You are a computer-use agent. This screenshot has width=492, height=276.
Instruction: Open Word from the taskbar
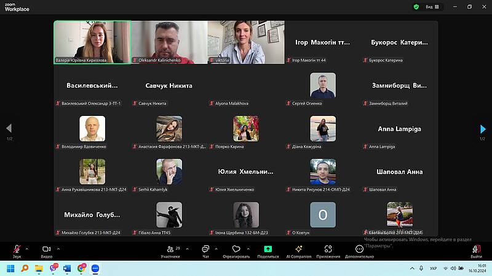(x=67, y=269)
